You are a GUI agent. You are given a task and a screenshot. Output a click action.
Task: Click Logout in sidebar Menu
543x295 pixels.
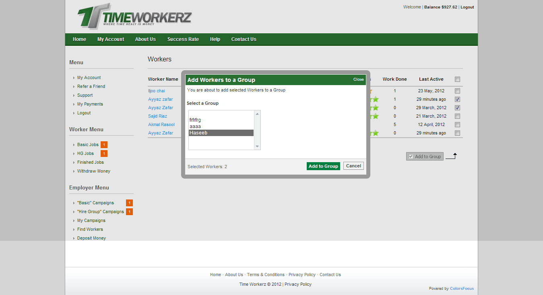(x=84, y=113)
